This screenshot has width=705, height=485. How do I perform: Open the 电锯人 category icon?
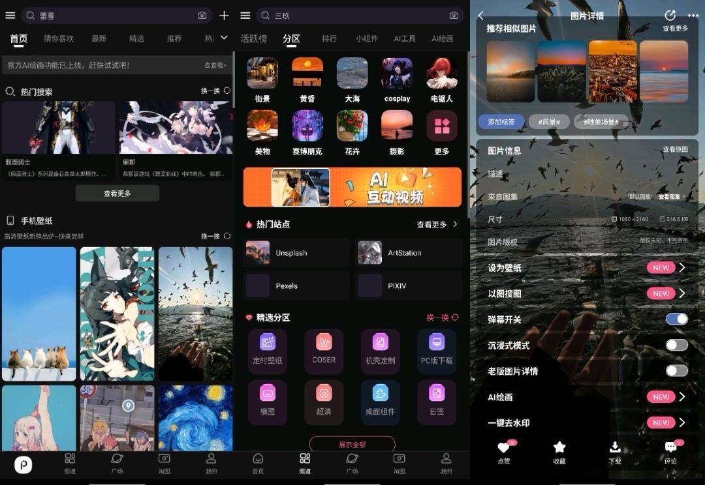pyautogui.click(x=442, y=73)
